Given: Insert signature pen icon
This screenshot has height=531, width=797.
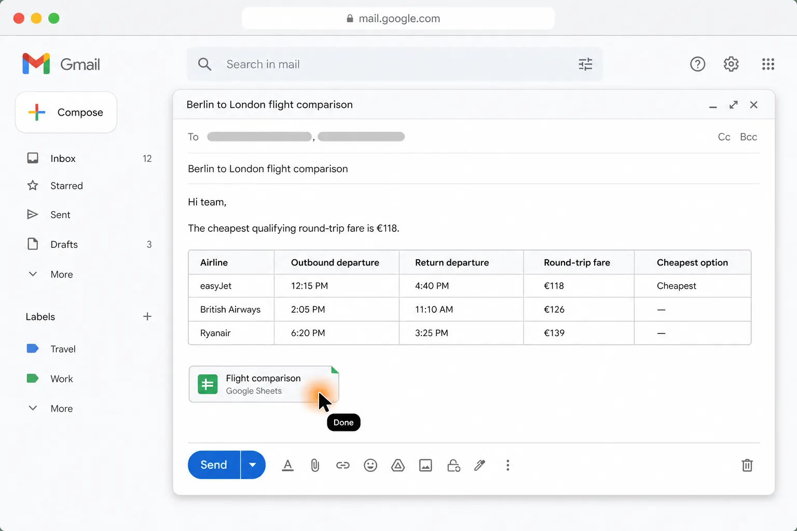Looking at the screenshot, I should [x=480, y=465].
